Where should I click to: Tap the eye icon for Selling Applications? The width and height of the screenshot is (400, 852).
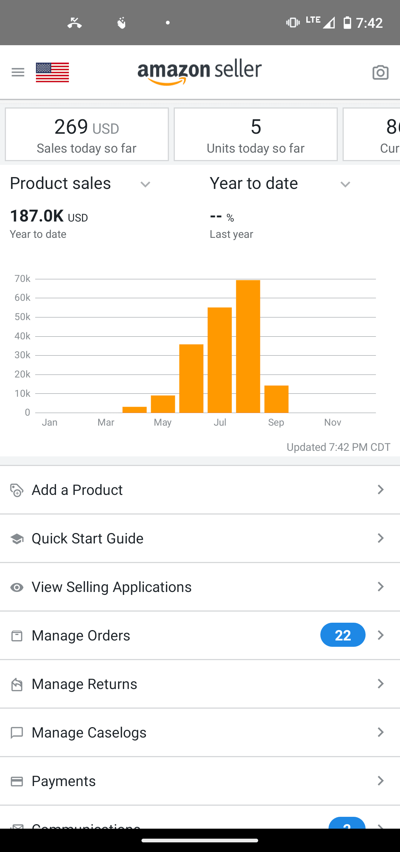pos(17,587)
